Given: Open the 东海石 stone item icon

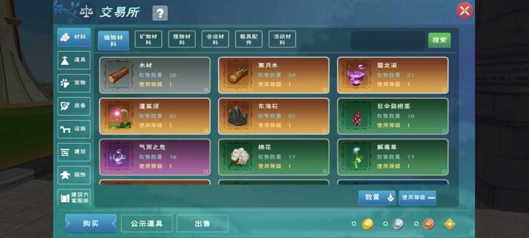Looking at the screenshot, I should click(x=238, y=116).
